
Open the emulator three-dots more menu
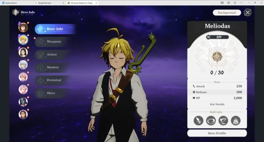[x=241, y=3]
